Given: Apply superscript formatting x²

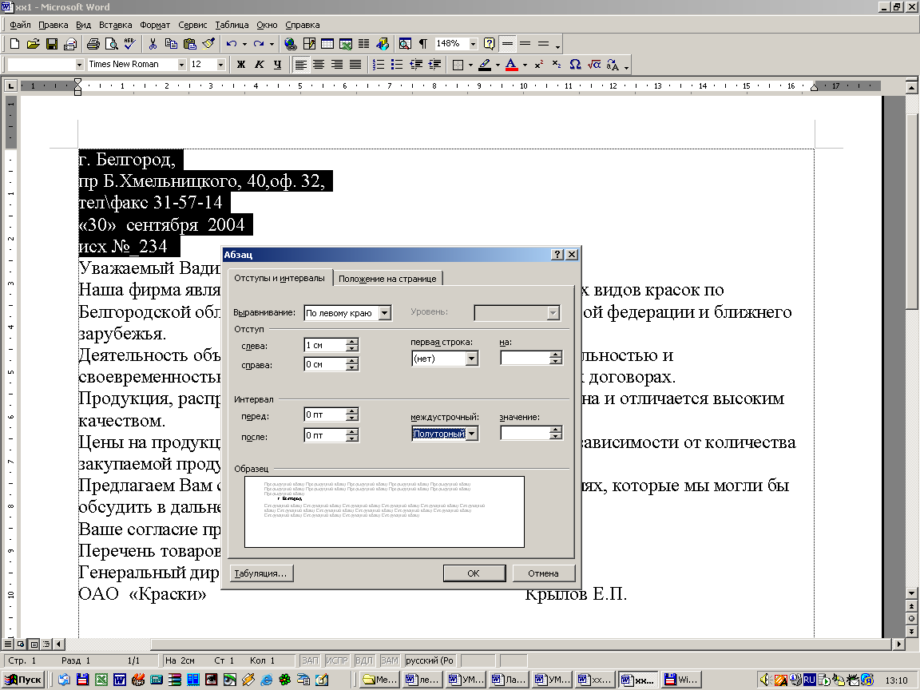Looking at the screenshot, I should pos(538,65).
